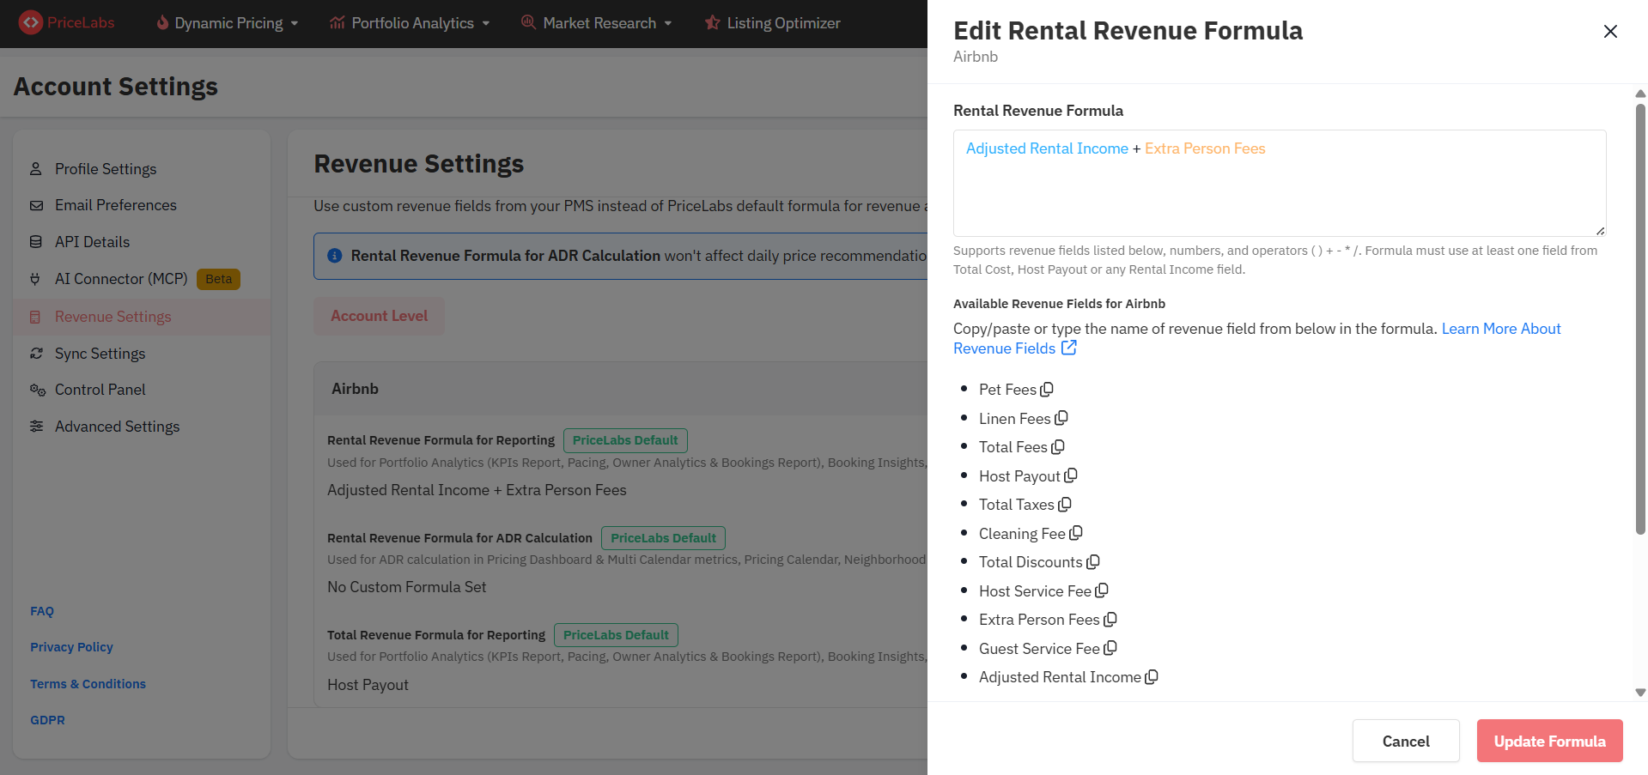Screen dimensions: 1648x775
Task: Copy the Pet Fees field name
Action: [1047, 390]
